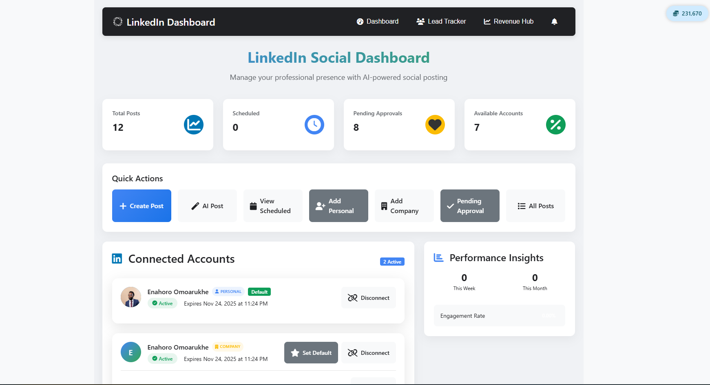Viewport: 710px width, 385px height.
Task: Click Add Company account button
Action: tap(404, 206)
